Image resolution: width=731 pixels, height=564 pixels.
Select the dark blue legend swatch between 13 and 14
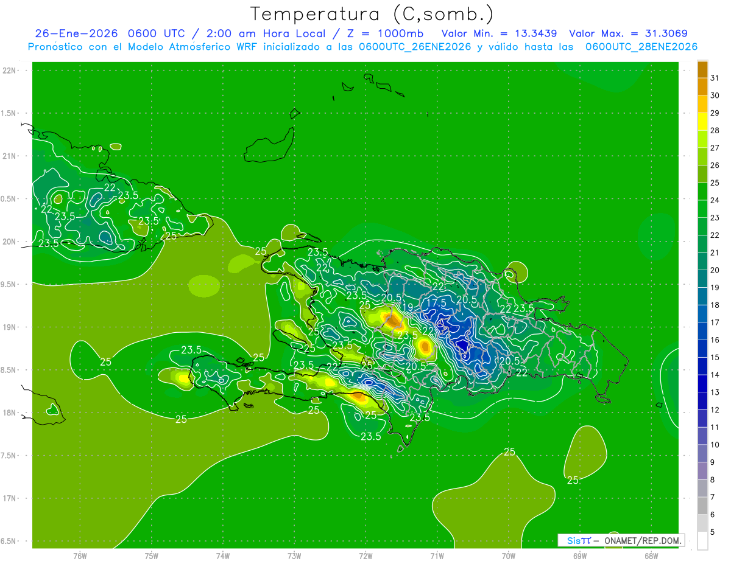coord(702,383)
